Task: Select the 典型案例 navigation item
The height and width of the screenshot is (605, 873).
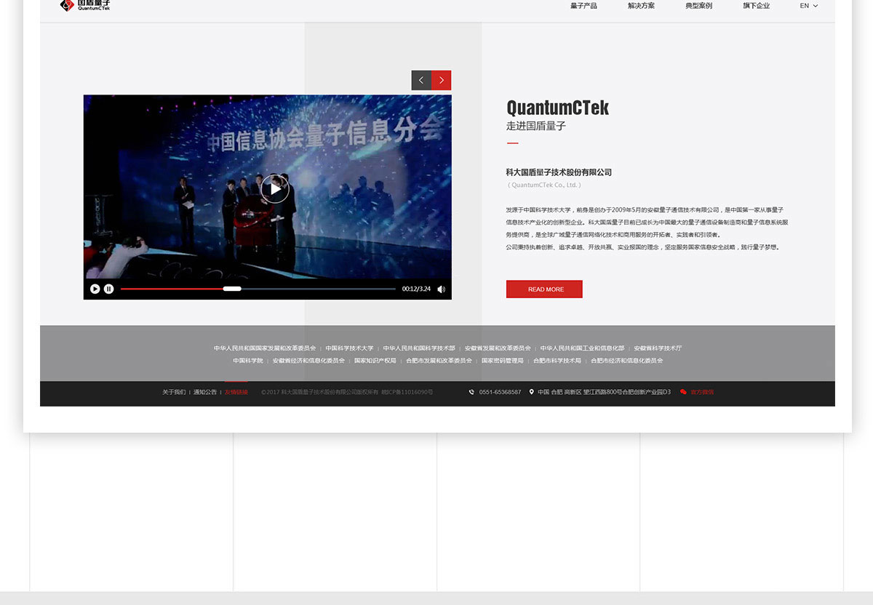Action: point(698,6)
